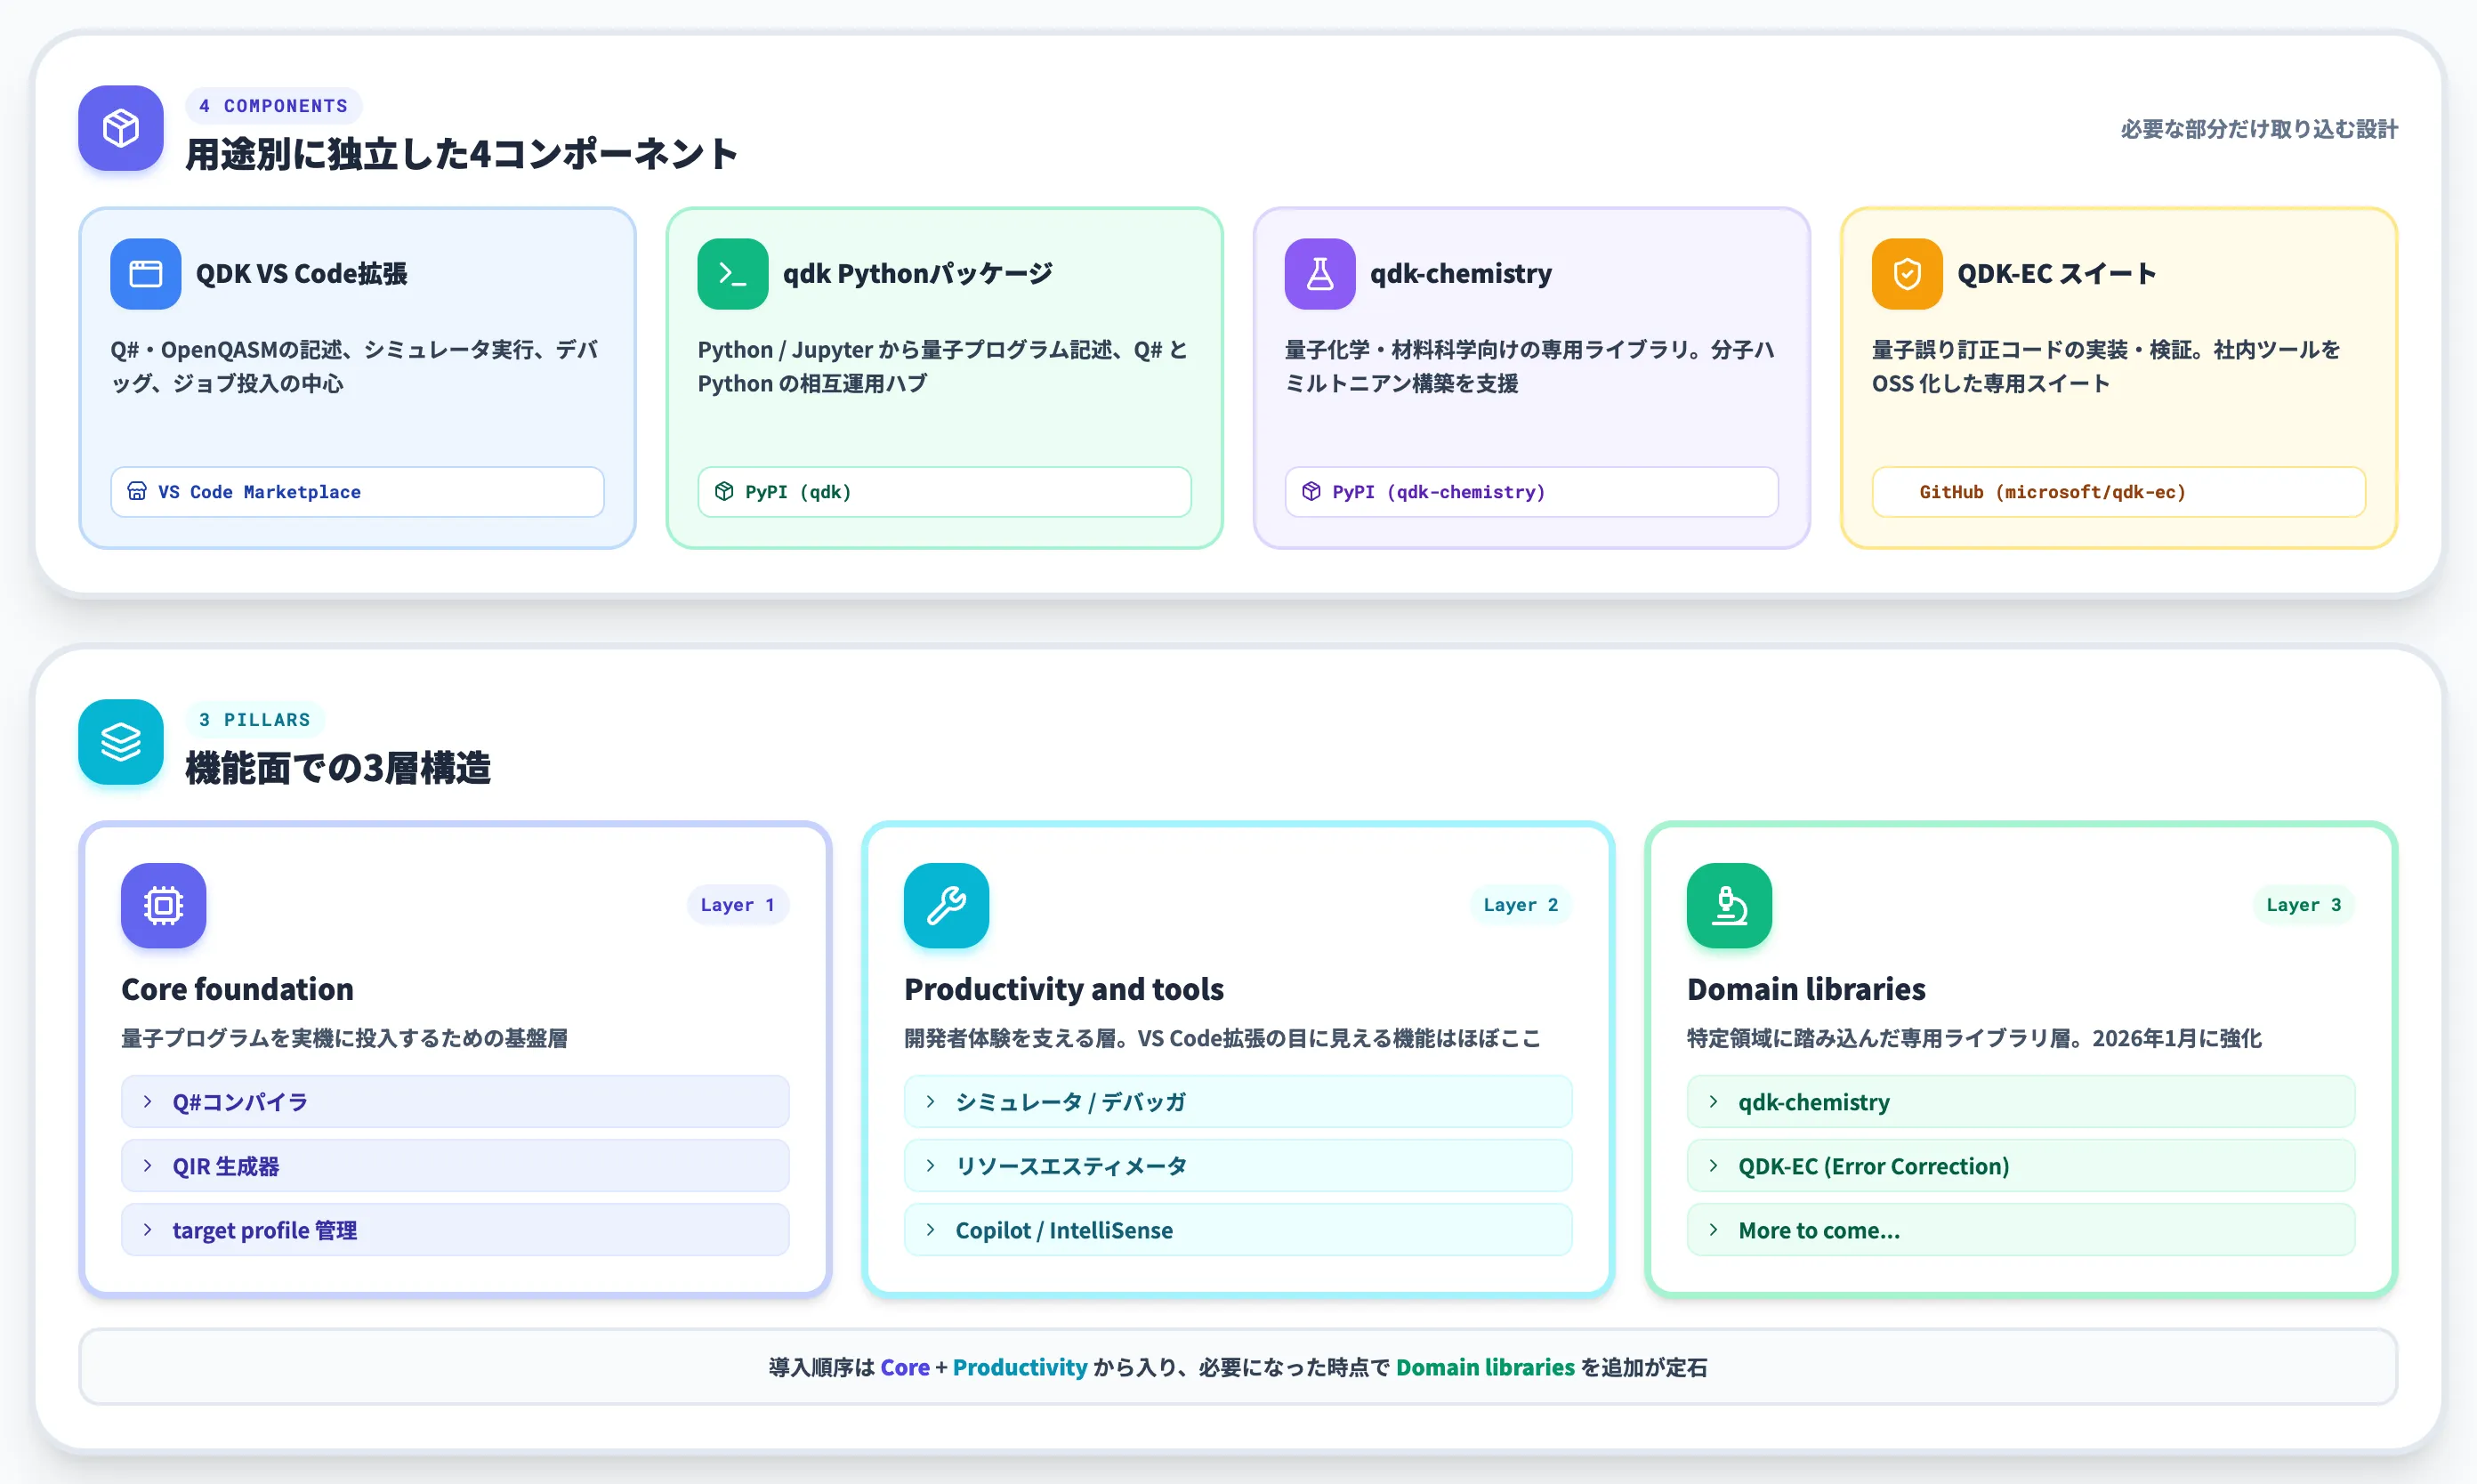Click the Layer 3 badge
This screenshot has height=1484, width=2477.
pos(2304,905)
